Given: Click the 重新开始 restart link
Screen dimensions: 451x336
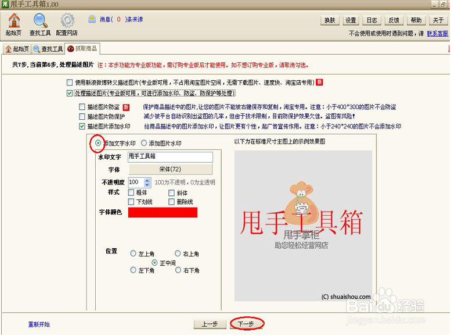Looking at the screenshot, I should pyautogui.click(x=39, y=324).
